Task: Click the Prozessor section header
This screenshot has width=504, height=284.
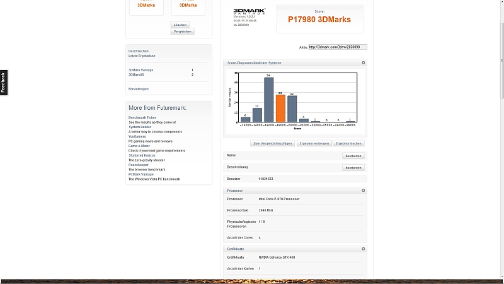Action: click(295, 191)
